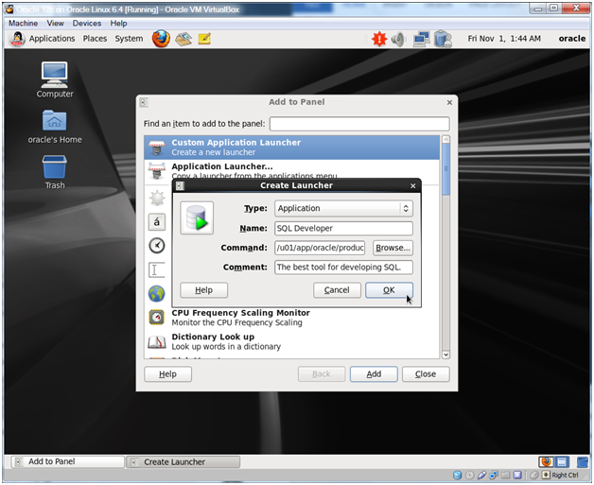Click the Name field containing SQL Developer
This screenshot has height=485, width=594.
click(x=343, y=228)
